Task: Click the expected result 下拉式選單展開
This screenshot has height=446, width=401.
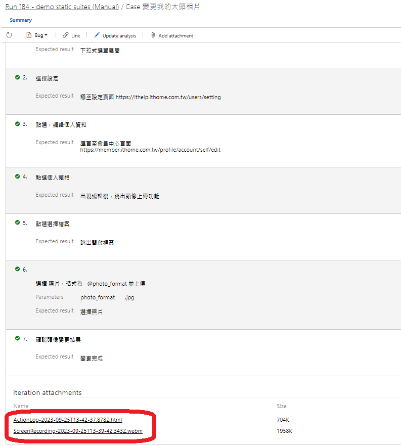Action: pyautogui.click(x=100, y=51)
